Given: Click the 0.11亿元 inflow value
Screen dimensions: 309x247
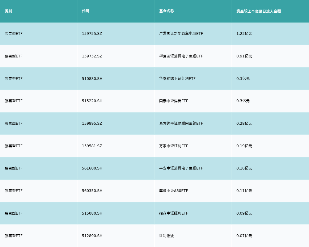Looking at the screenshot, I should click(x=244, y=191).
